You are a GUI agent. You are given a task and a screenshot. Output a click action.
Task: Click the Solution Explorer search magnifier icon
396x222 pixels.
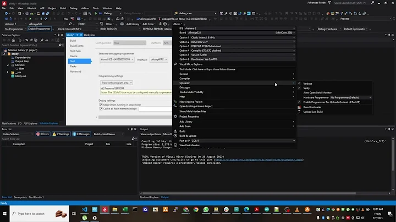point(60,45)
